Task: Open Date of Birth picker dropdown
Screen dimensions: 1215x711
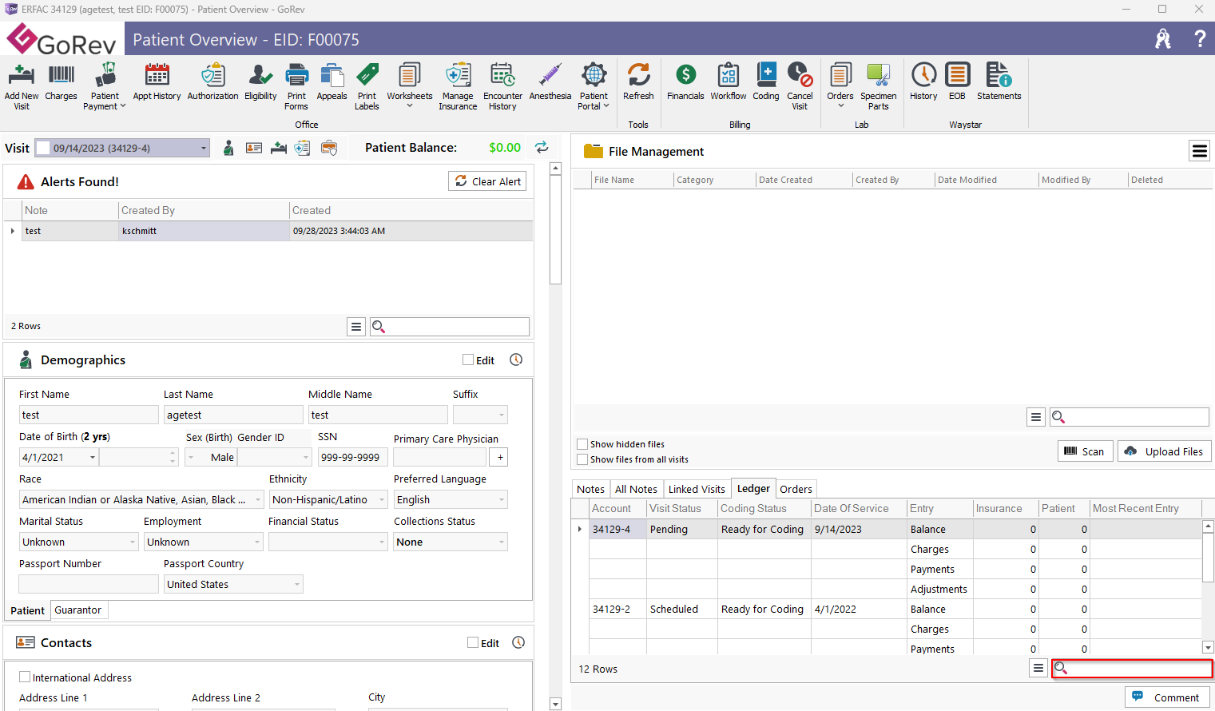Action: pyautogui.click(x=93, y=457)
